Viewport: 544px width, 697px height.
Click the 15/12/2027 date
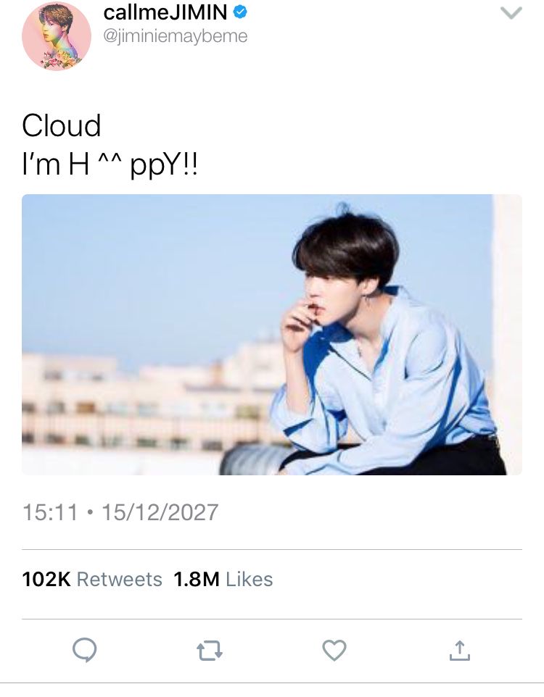click(x=160, y=512)
